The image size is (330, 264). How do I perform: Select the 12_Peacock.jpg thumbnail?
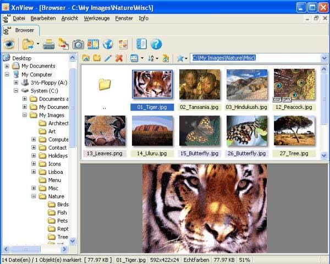pos(294,84)
